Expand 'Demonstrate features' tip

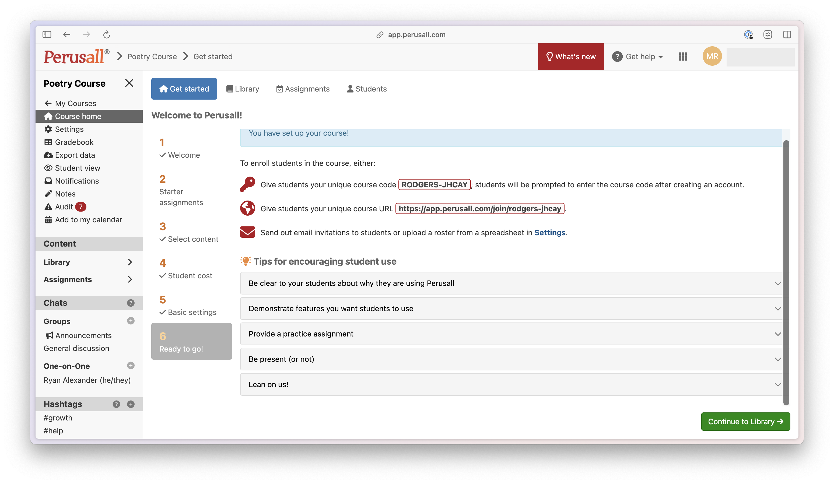click(x=511, y=309)
